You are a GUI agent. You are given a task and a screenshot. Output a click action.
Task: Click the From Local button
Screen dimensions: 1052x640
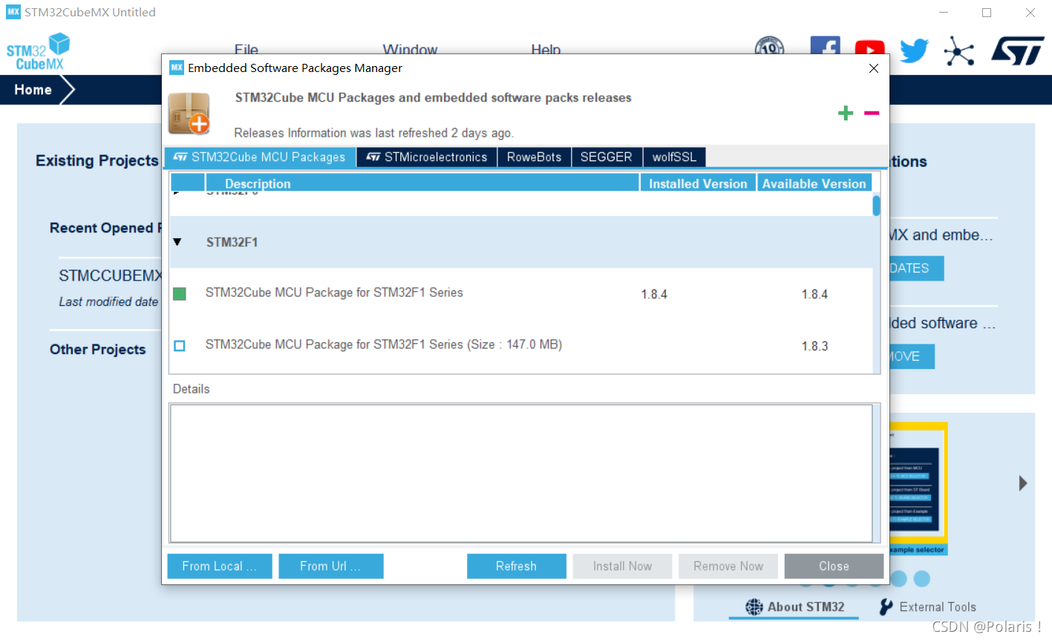[x=220, y=566]
